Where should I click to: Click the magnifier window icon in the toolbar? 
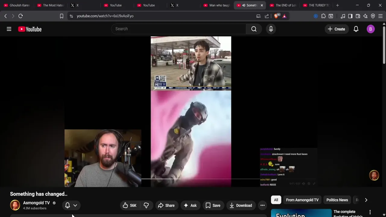pos(331,16)
